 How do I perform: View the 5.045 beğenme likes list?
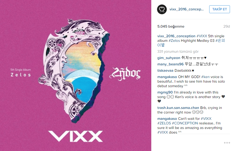(171, 27)
